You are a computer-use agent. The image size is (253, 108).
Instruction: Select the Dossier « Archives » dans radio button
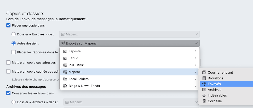click(x=14, y=102)
